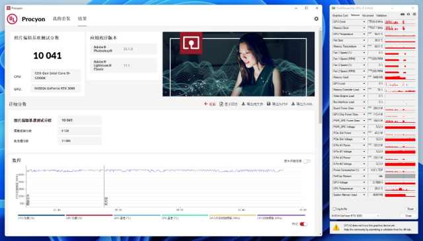Expand the GPU Clock sensor dropdown
The height and width of the screenshot is (241, 423).
click(x=364, y=22)
